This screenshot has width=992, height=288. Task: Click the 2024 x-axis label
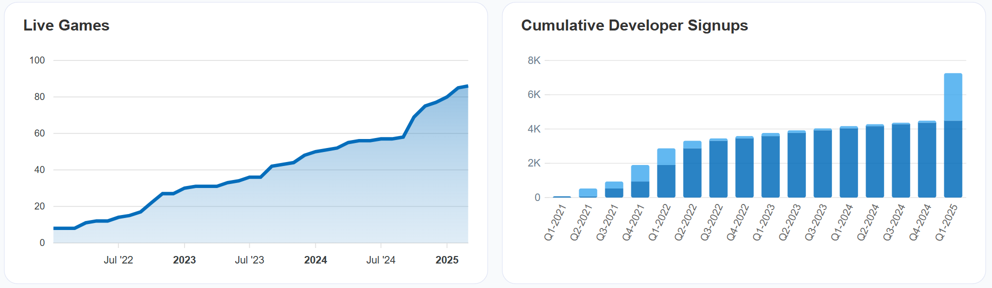click(315, 260)
